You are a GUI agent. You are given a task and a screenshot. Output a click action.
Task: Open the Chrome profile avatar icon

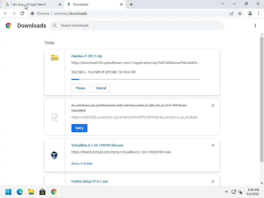tap(250, 13)
